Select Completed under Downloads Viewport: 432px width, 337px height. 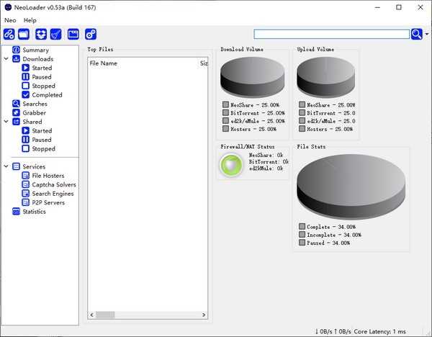(x=47, y=95)
